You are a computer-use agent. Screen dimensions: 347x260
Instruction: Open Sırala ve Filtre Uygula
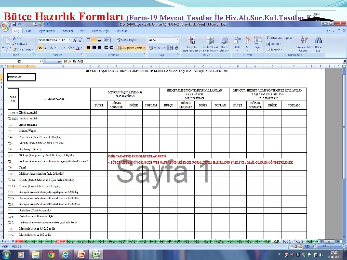click(x=304, y=44)
